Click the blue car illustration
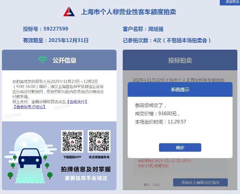This screenshot has height=194, width=240. (x=30, y=158)
